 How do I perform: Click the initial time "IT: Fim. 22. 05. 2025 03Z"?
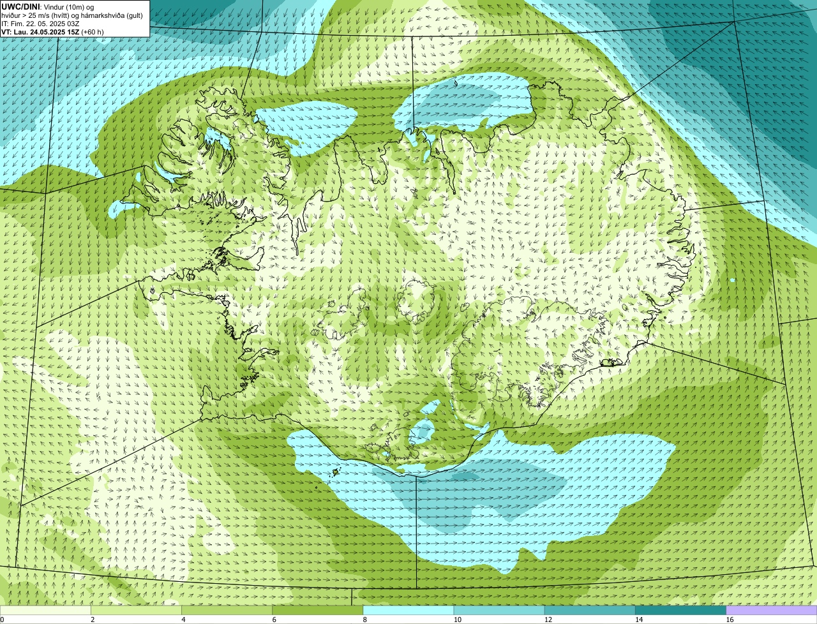[40, 23]
